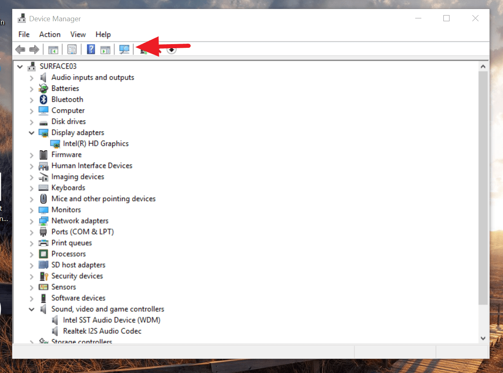Click the scrollbar down arrow

[x=483, y=338]
